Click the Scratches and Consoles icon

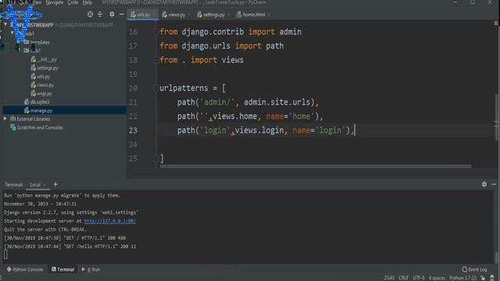click(x=13, y=127)
